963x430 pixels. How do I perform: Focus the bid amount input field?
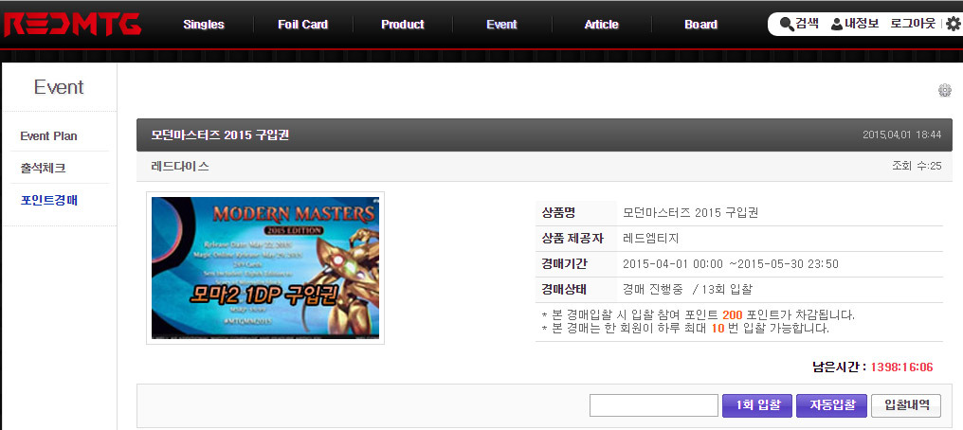pos(653,405)
